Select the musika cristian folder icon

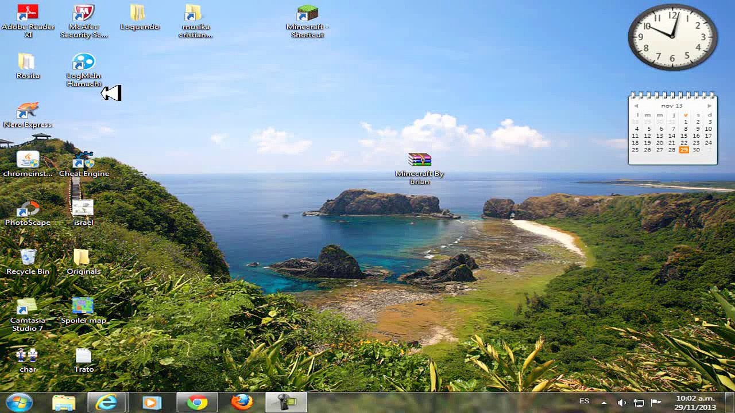tap(195, 21)
